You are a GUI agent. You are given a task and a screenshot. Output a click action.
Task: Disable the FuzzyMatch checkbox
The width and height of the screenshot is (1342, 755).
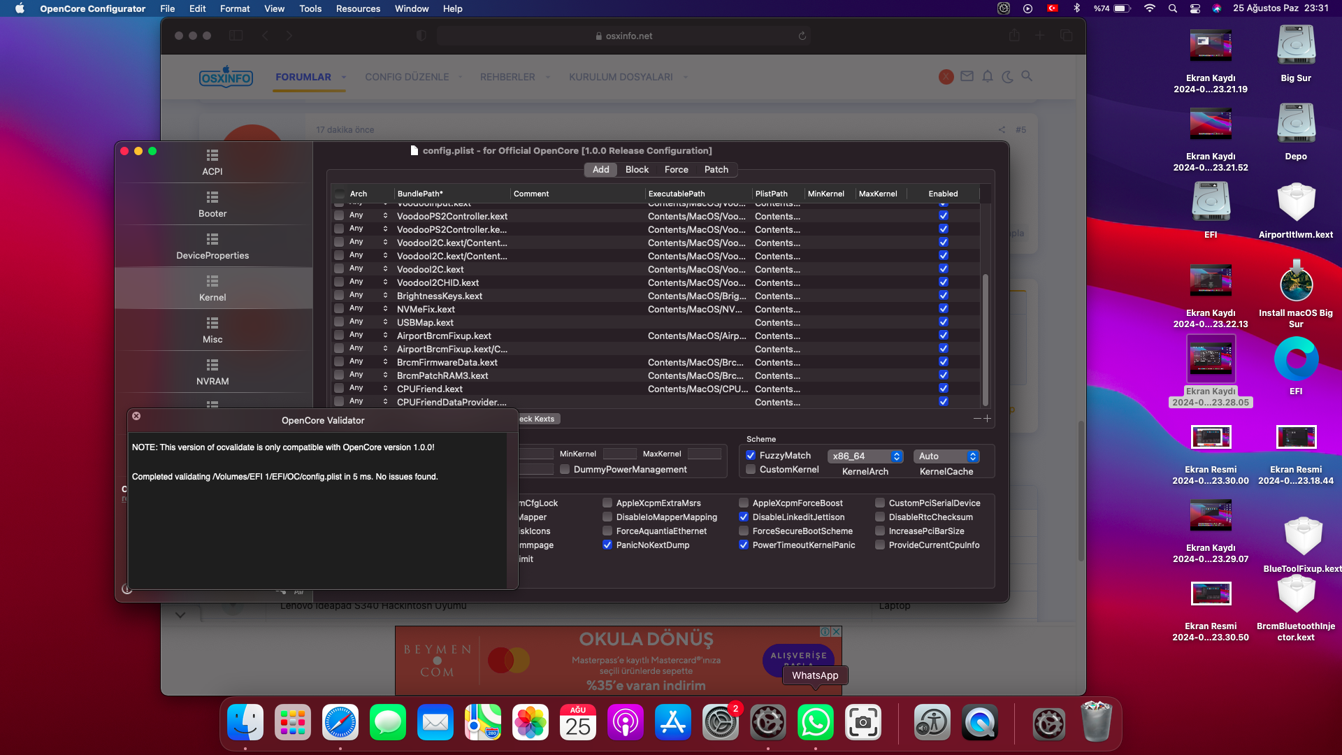click(x=751, y=455)
